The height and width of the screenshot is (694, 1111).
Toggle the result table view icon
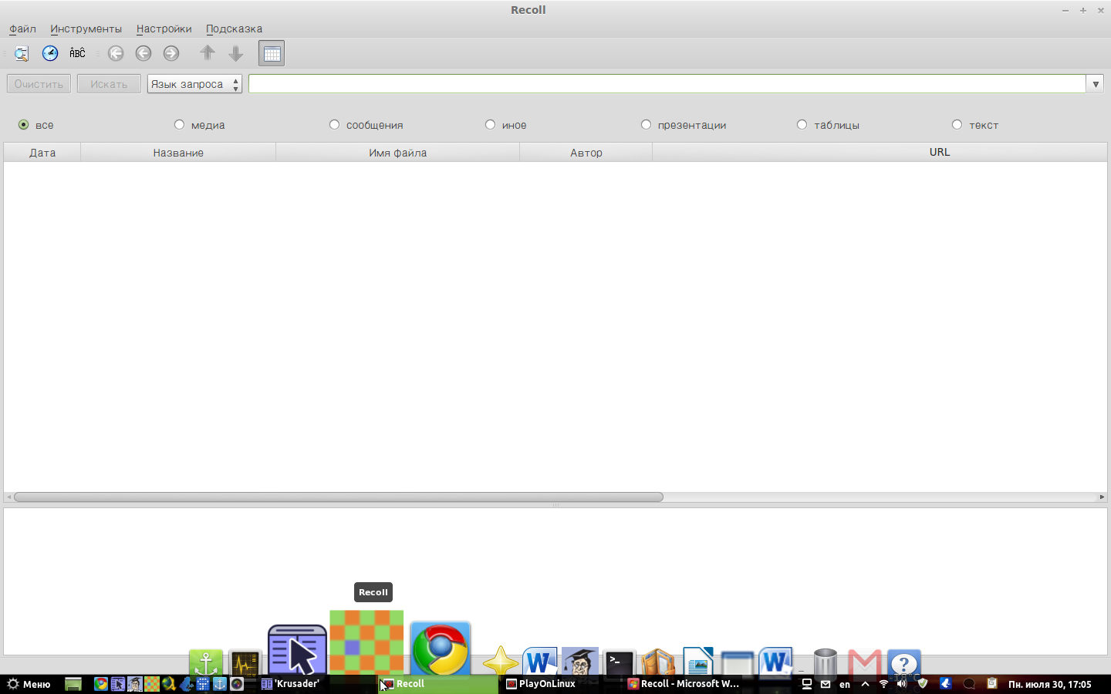(272, 53)
